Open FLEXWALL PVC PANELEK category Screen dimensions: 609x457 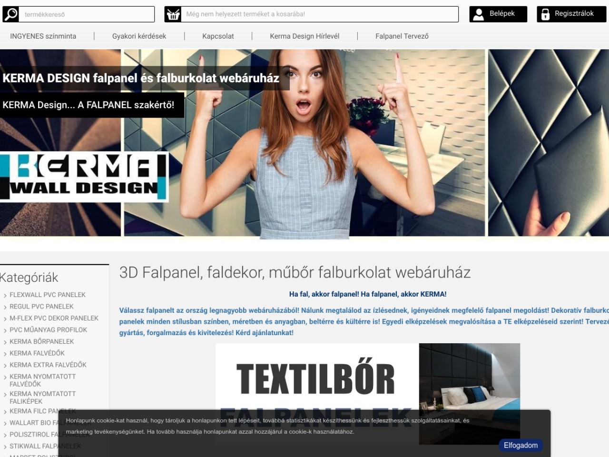point(48,295)
